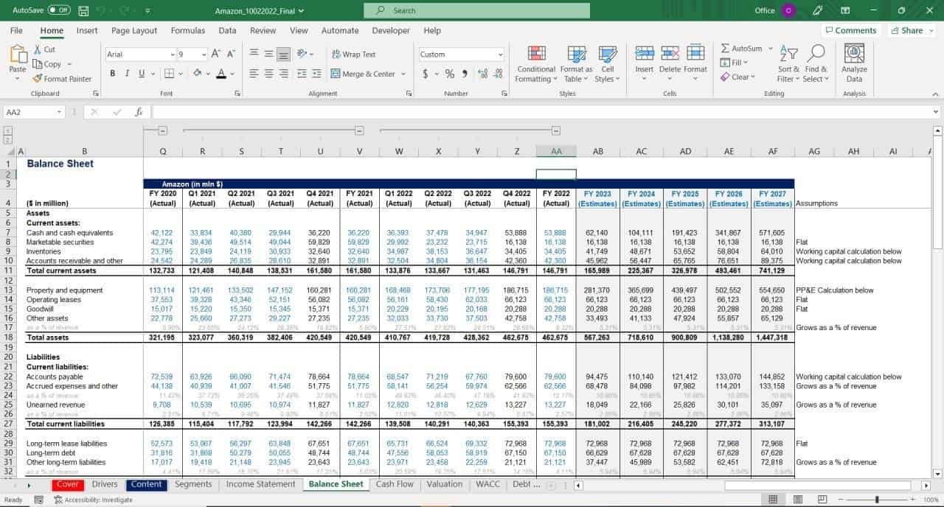The image size is (944, 507).
Task: Expand the Fill Color dropdown arrow
Action: coord(208,73)
